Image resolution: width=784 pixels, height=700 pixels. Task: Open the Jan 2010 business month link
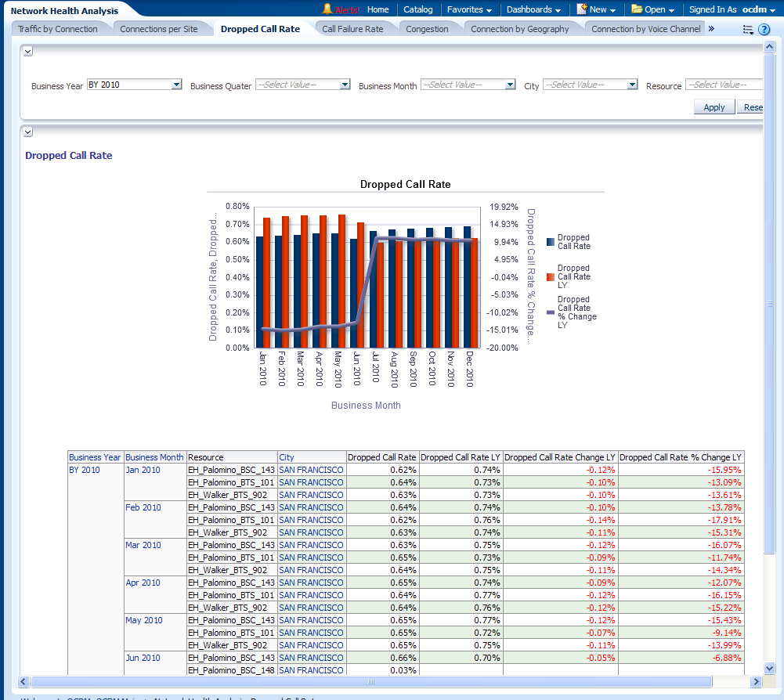coord(143,470)
